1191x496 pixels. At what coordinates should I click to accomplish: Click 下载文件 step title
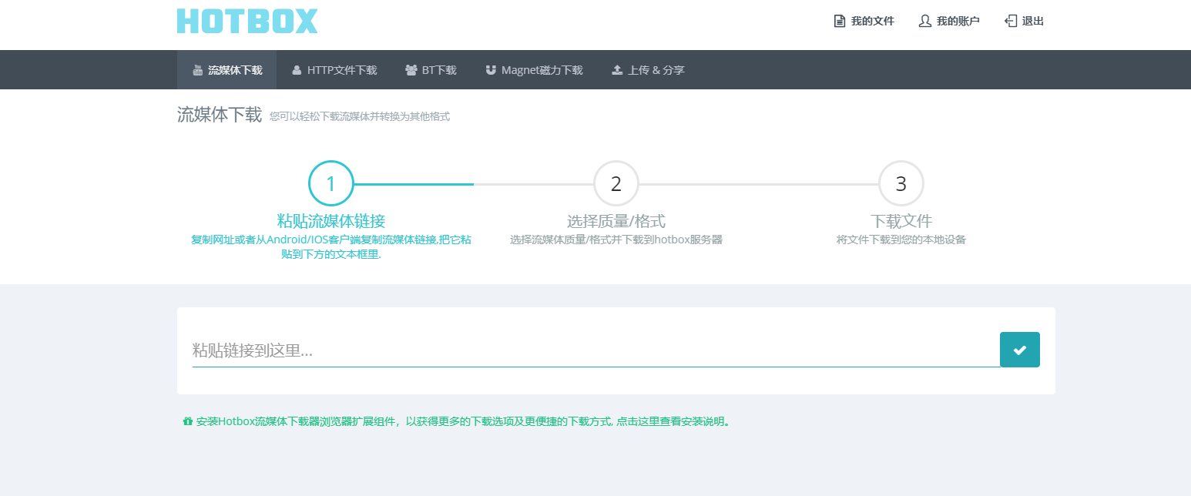(901, 222)
